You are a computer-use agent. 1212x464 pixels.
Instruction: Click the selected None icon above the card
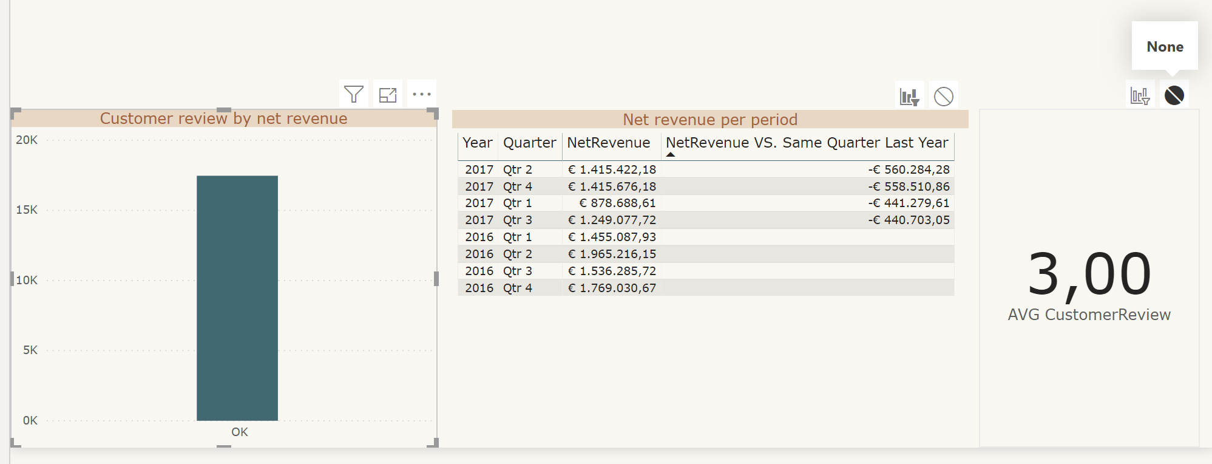coord(1174,95)
